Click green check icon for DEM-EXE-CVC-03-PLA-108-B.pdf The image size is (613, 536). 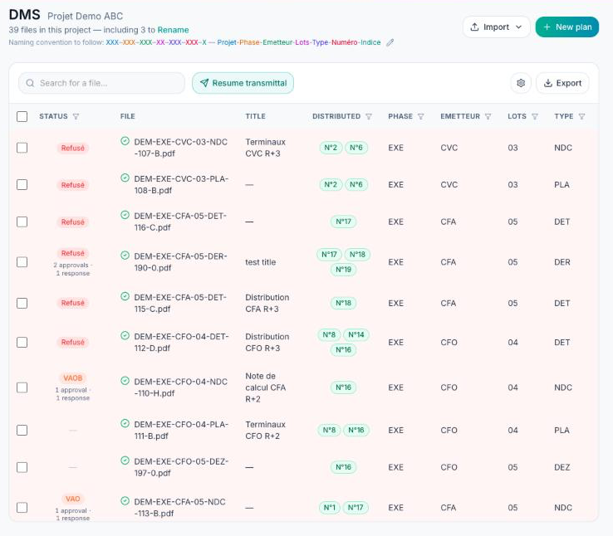(125, 178)
